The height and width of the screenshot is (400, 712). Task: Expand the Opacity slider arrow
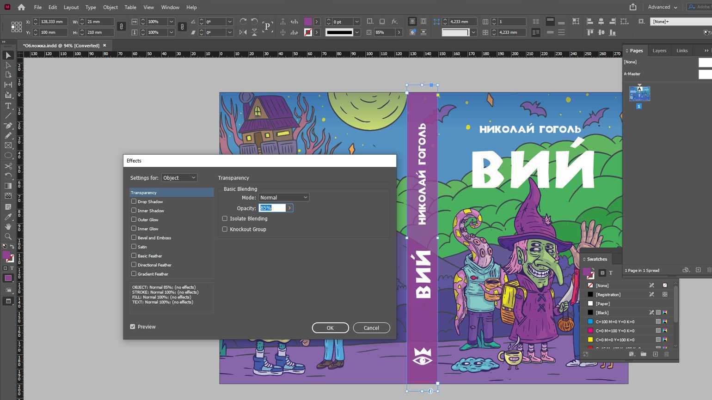[289, 208]
